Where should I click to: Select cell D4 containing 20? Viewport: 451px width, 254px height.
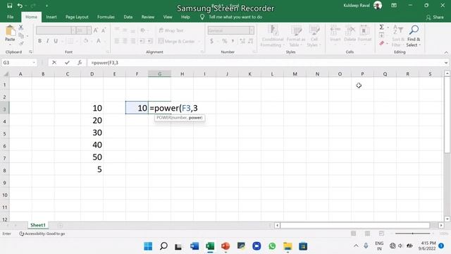click(x=92, y=120)
